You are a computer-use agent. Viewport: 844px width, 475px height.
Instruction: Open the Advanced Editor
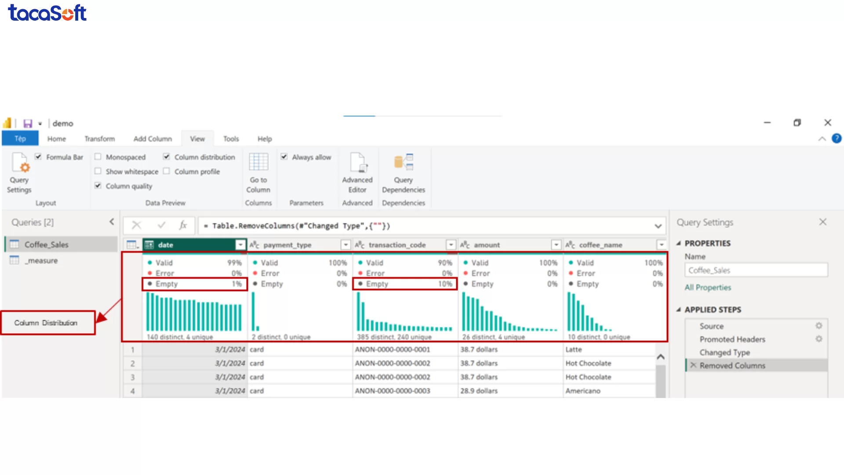357,173
